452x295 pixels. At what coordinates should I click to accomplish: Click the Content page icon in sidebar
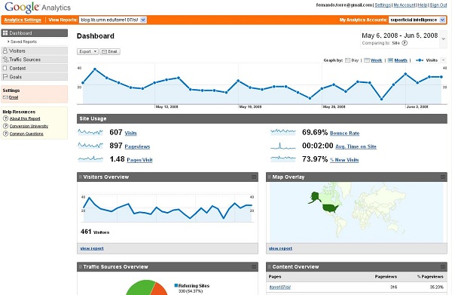point(5,69)
